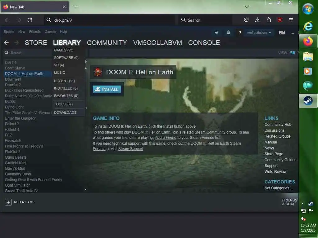Click the Windows Start orb
Viewport: 318px width, 238px height.
[x=308, y=9]
